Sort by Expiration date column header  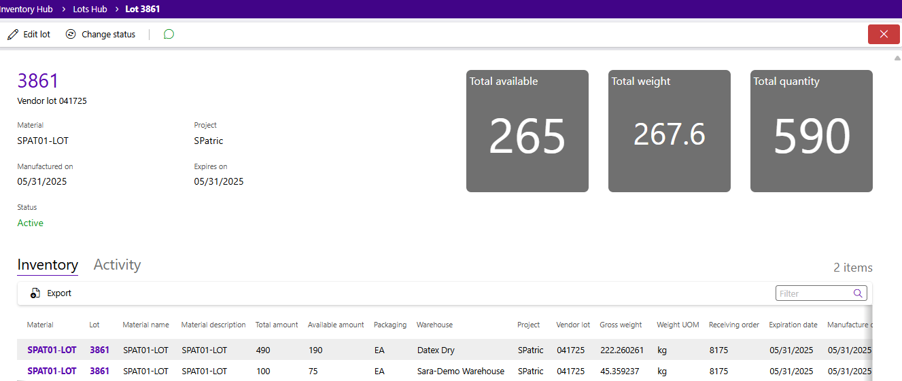coord(793,325)
